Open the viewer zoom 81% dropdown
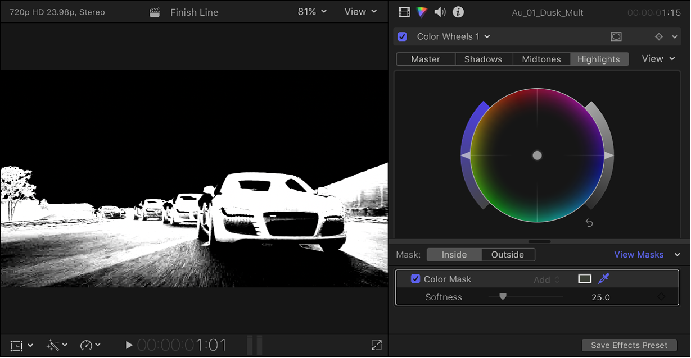Viewport: 691px width, 358px height. pos(311,12)
